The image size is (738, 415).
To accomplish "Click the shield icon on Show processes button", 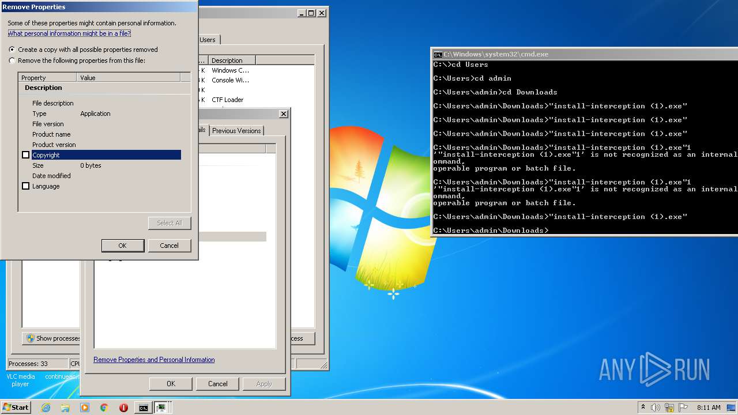I will pos(31,338).
